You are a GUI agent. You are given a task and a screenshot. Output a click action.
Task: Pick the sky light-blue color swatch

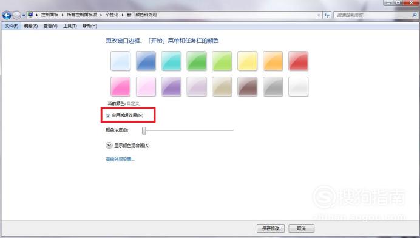click(121, 61)
